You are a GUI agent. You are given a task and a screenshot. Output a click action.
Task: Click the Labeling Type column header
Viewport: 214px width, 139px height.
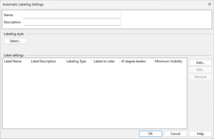pos(78,61)
